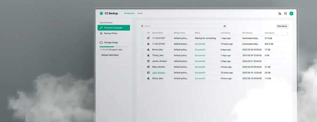The width and height of the screenshot is (317, 122).
Task: Click the storage usage progress bar
Action: click(113, 47)
